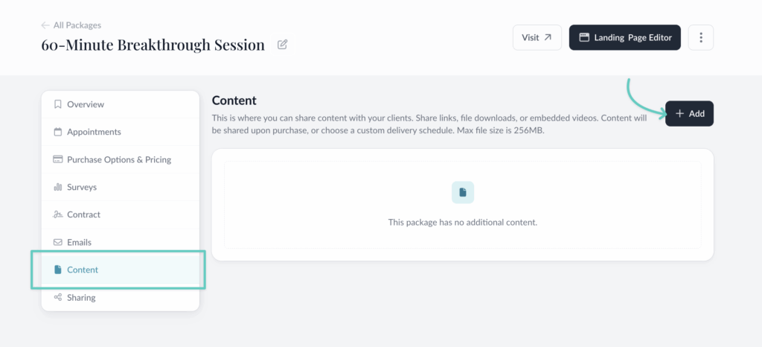Select the Surveys sidebar tab
The height and width of the screenshot is (347, 762).
82,187
